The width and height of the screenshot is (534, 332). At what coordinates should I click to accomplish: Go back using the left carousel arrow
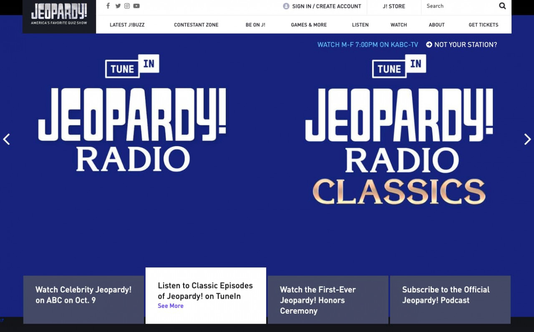[x=7, y=139]
